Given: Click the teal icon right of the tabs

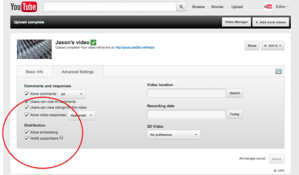Looking at the screenshot, I should tap(278, 71).
